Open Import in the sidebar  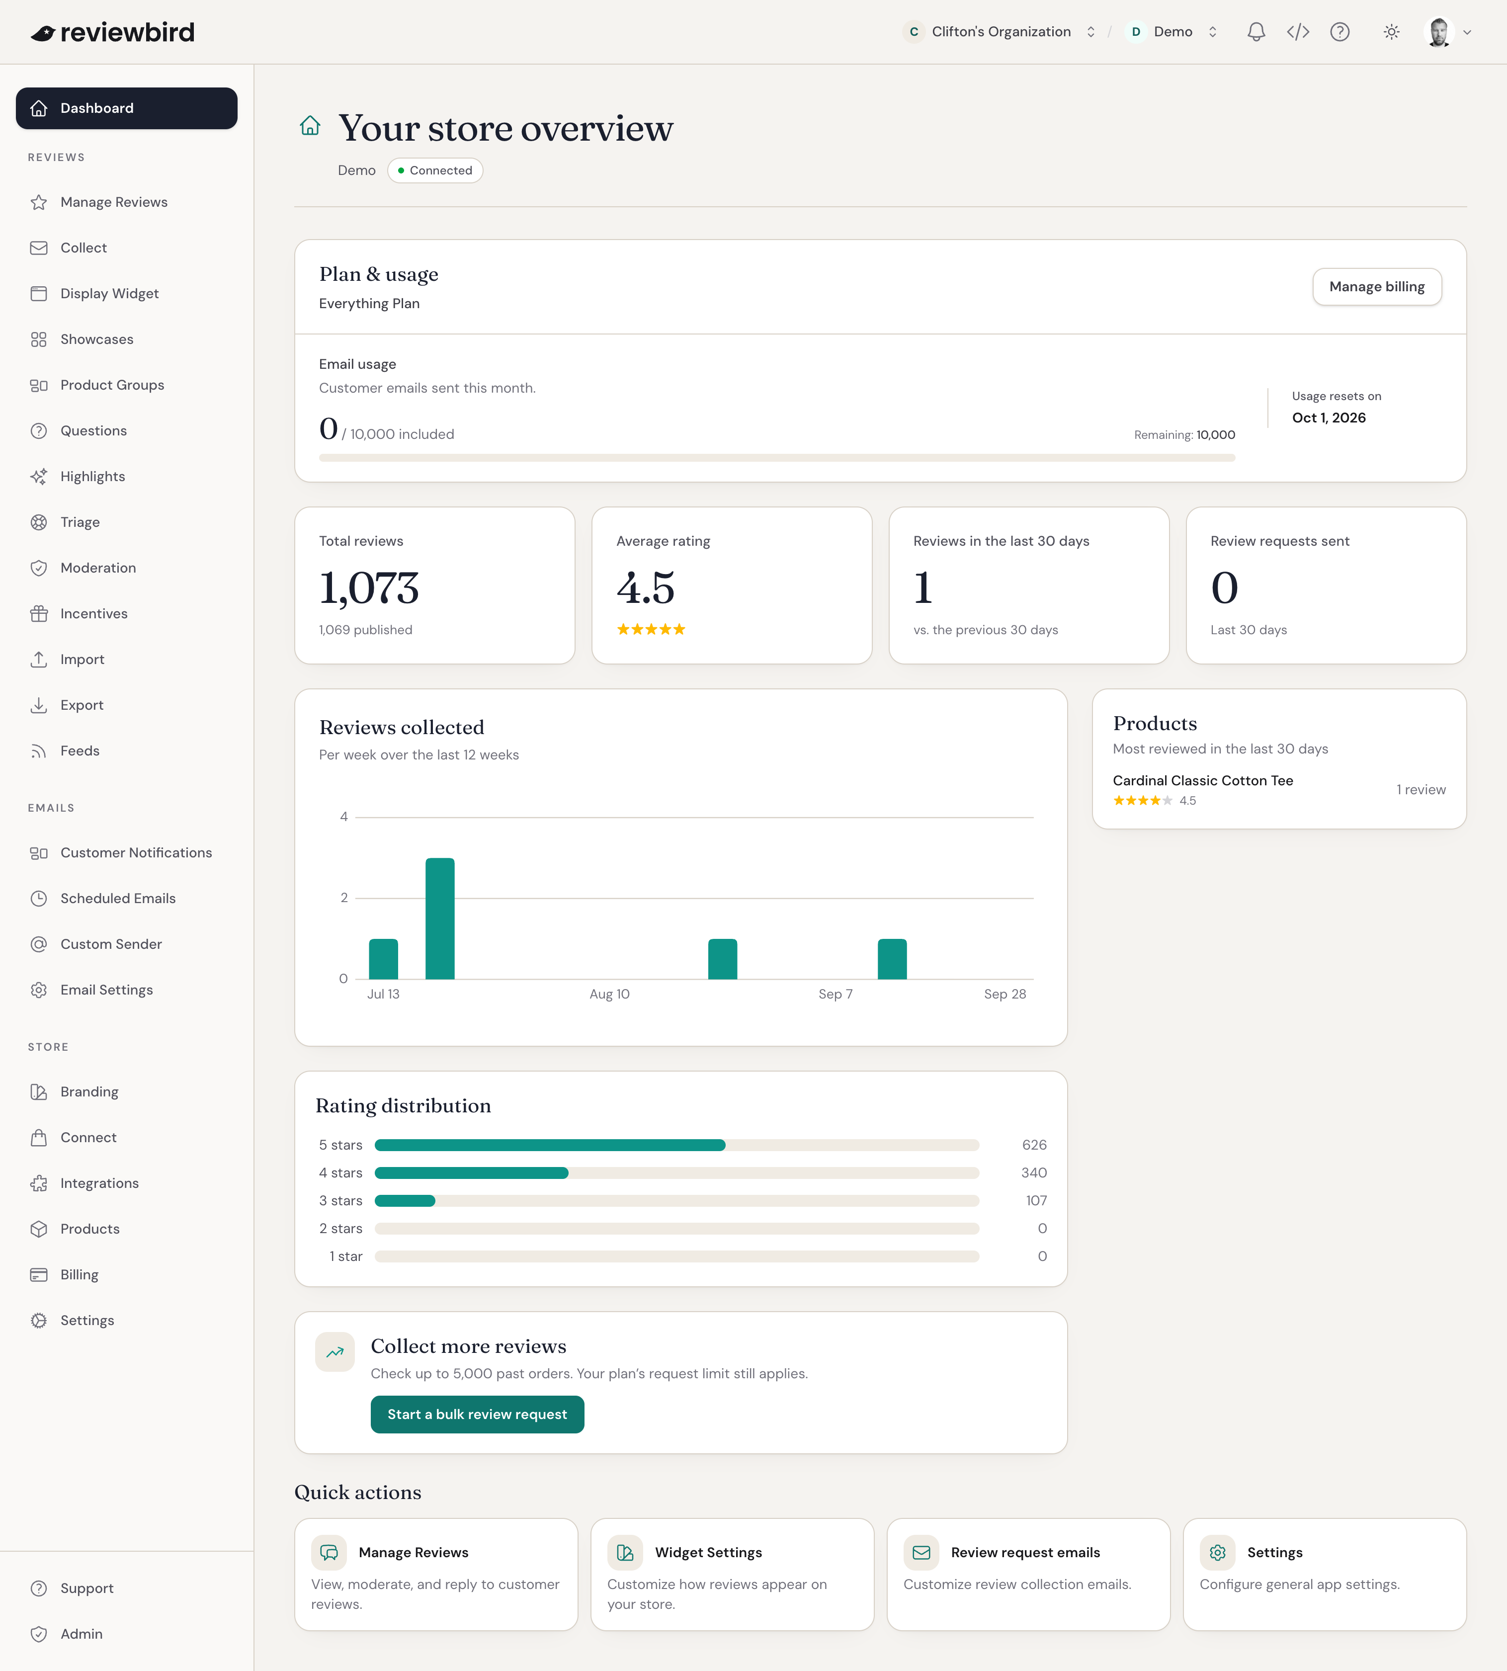pyautogui.click(x=127, y=659)
